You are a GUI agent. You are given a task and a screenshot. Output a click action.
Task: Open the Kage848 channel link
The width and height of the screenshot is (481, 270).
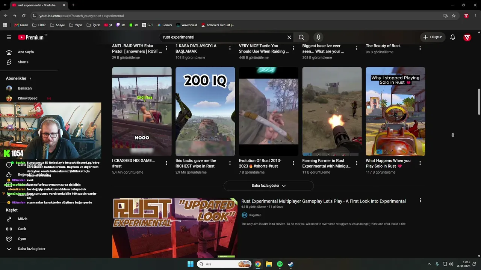point(255,215)
